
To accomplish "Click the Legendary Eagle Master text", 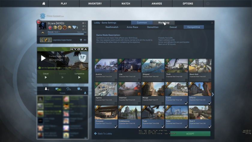I will pyautogui.click(x=62, y=40).
